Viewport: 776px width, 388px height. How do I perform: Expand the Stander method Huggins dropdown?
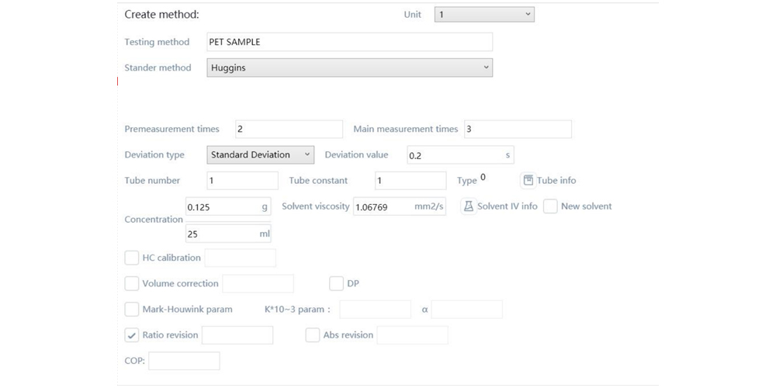point(349,68)
